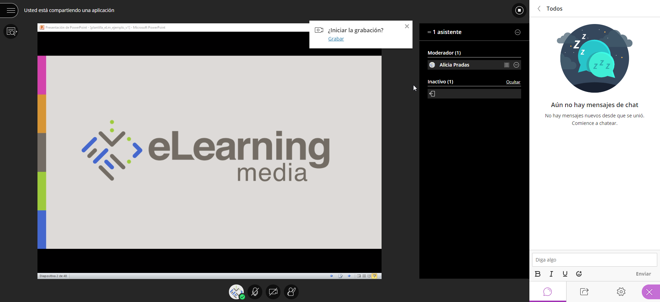Switch PowerPoint to Normal view
The image size is (660, 302).
tap(359, 276)
